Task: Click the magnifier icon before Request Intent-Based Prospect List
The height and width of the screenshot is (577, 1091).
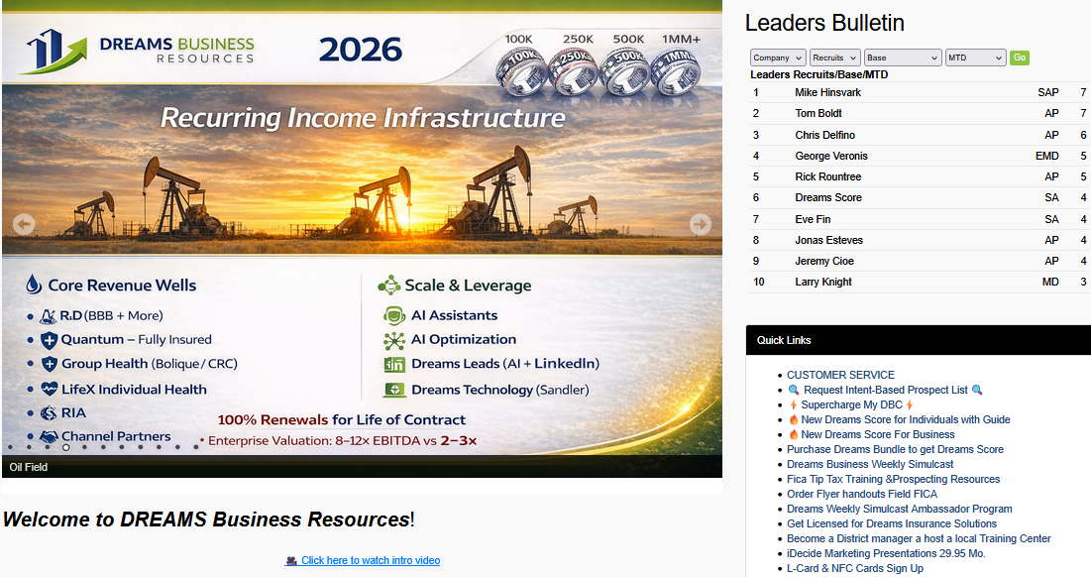Action: (x=793, y=390)
